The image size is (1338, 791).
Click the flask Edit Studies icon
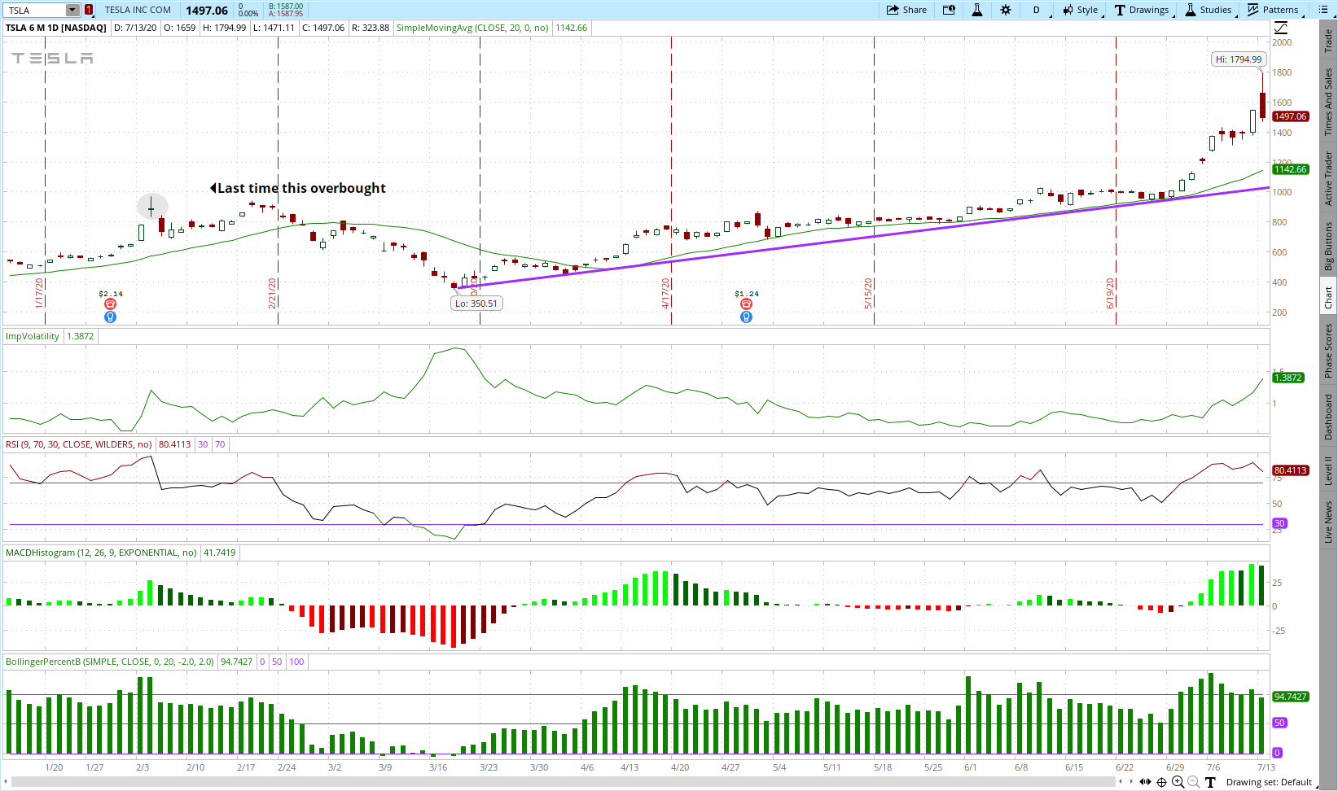click(x=977, y=10)
